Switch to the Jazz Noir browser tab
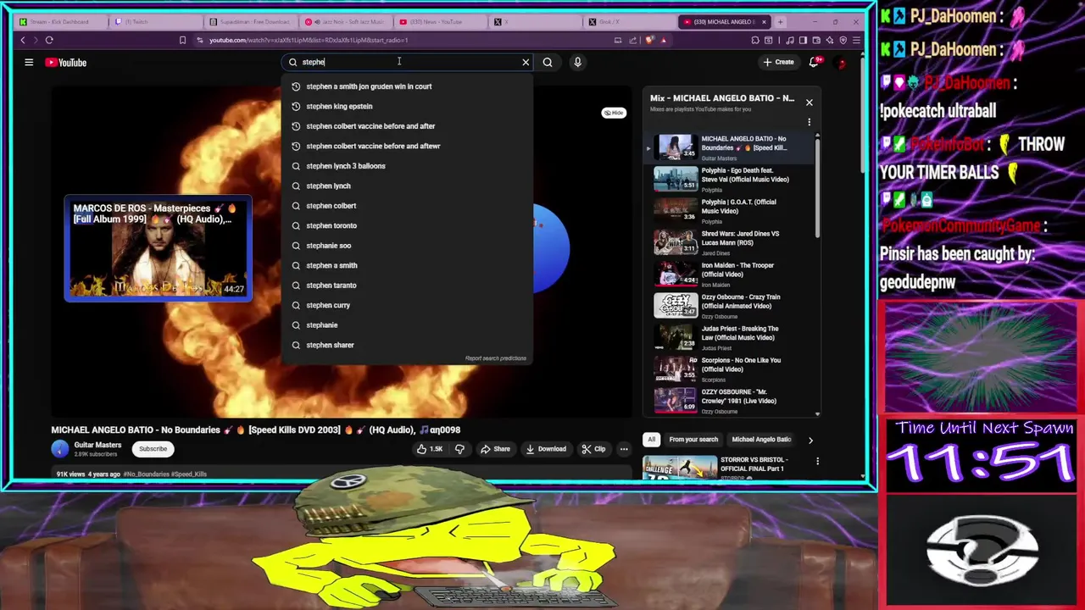Screen dimensions: 1085x610 348,22
